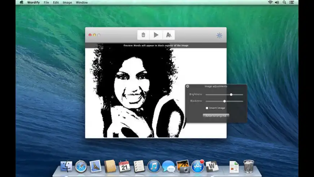Click the Wordify icon in the Dock

pos(212,167)
